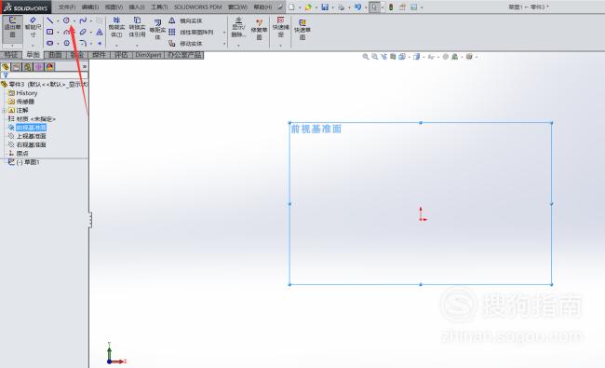This screenshot has height=368, width=605.
Task: Click the Trim Entities tool
Action: point(116,27)
